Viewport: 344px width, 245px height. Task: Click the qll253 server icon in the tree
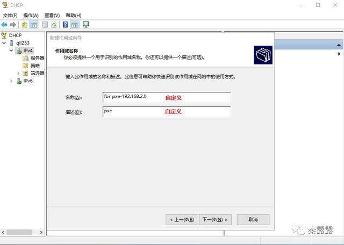[x=11, y=43]
